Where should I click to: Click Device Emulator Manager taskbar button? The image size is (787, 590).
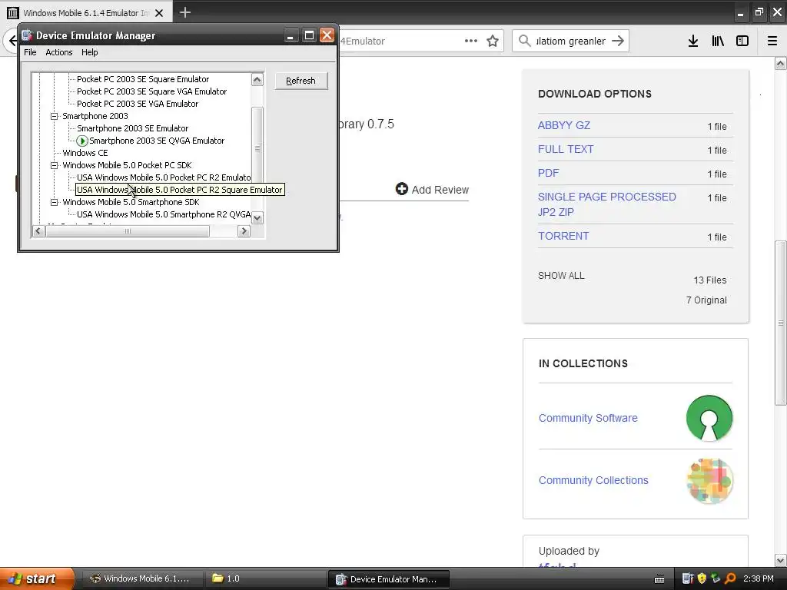click(x=388, y=579)
